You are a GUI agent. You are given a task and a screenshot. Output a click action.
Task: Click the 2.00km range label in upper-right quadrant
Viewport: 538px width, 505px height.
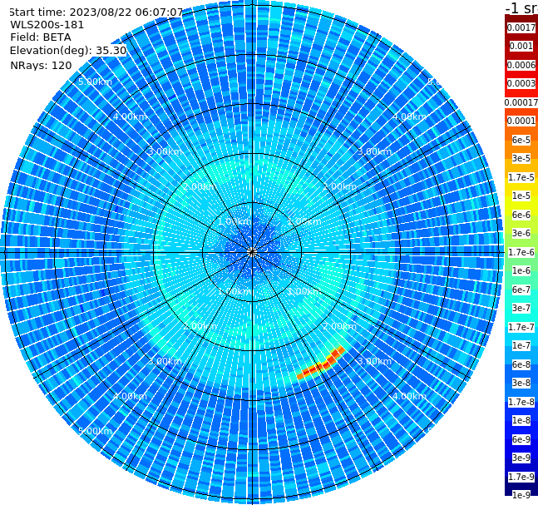pyautogui.click(x=339, y=186)
